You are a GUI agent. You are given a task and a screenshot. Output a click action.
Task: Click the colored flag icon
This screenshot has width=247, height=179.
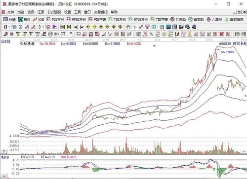pos(55,27)
